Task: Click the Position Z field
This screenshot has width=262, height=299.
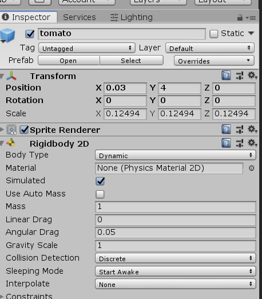Action: point(234,88)
